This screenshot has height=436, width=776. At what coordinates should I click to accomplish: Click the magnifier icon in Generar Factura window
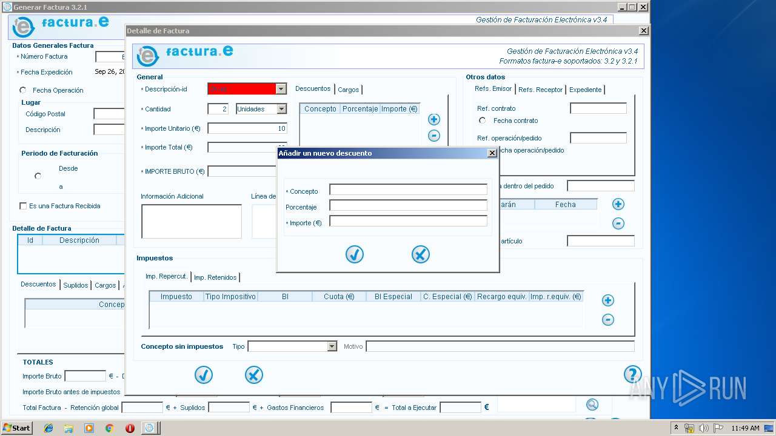(592, 405)
